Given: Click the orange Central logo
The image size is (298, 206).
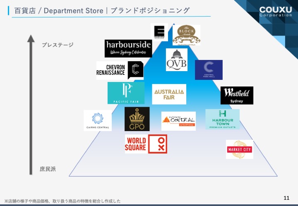Looking at the screenshot, I should (178, 121).
